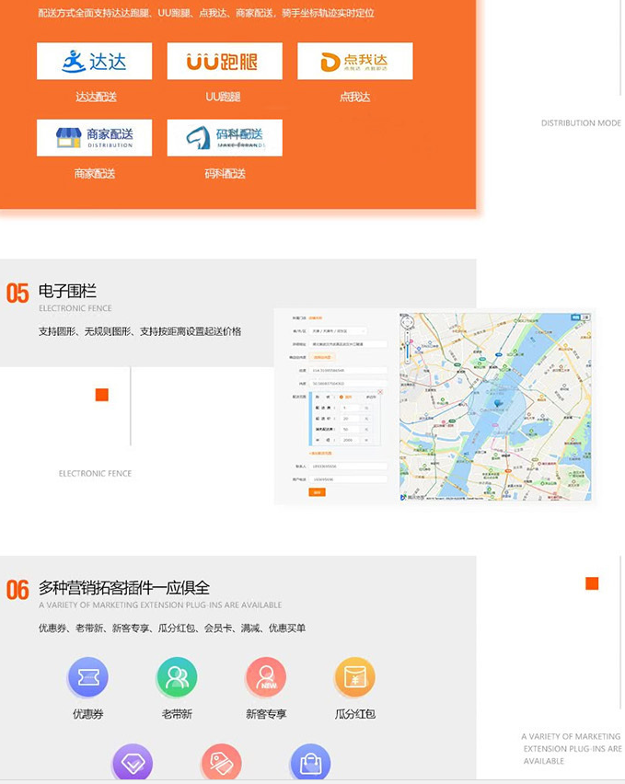This screenshot has height=784, width=625.
Task: Click the green 老带新 people icon
Action: (177, 677)
